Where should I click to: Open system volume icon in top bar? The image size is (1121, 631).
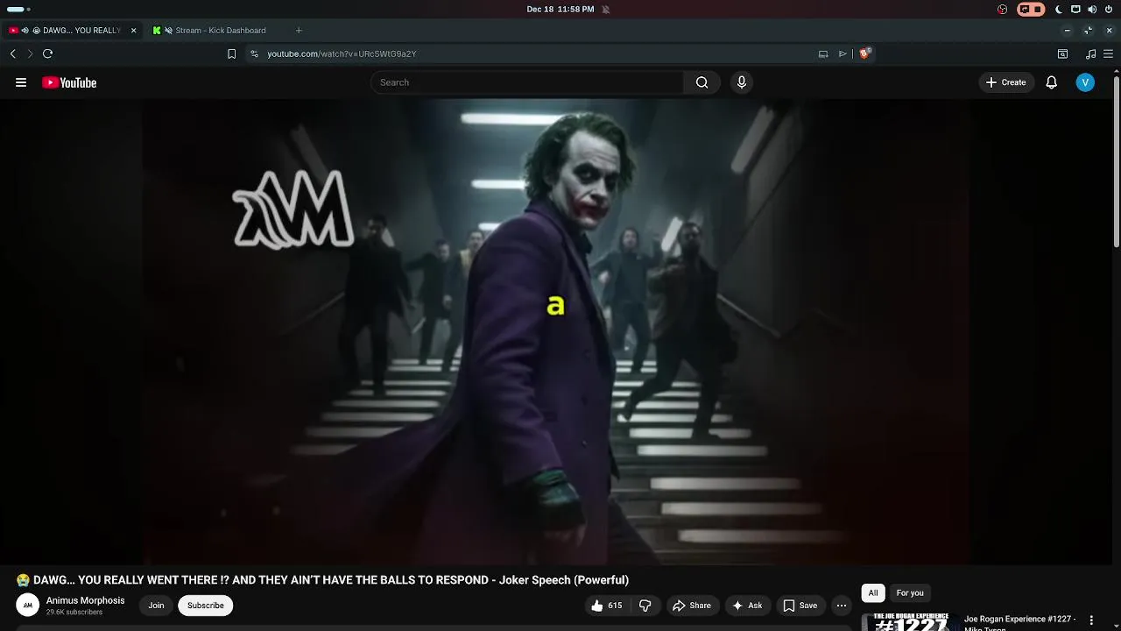[1092, 9]
